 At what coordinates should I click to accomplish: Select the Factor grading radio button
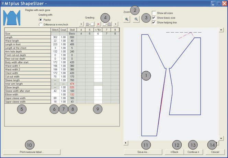[x=41, y=20]
